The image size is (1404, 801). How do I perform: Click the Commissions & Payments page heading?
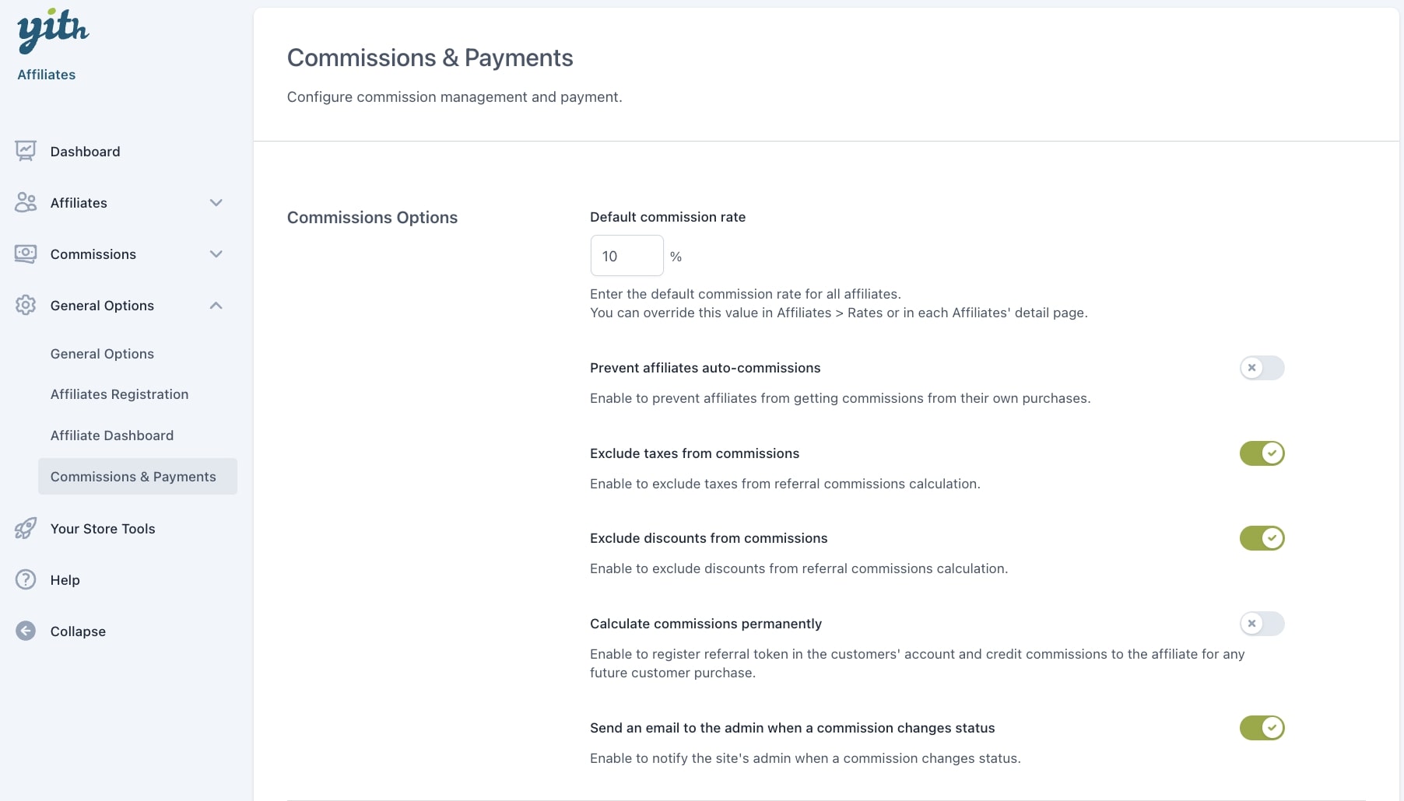(430, 58)
